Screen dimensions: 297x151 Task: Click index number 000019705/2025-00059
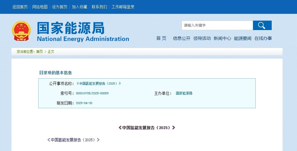coord(92,93)
